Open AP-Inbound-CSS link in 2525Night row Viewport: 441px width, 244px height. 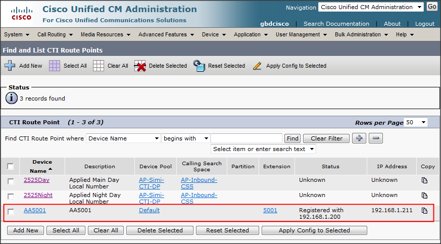pyautogui.click(x=199, y=198)
